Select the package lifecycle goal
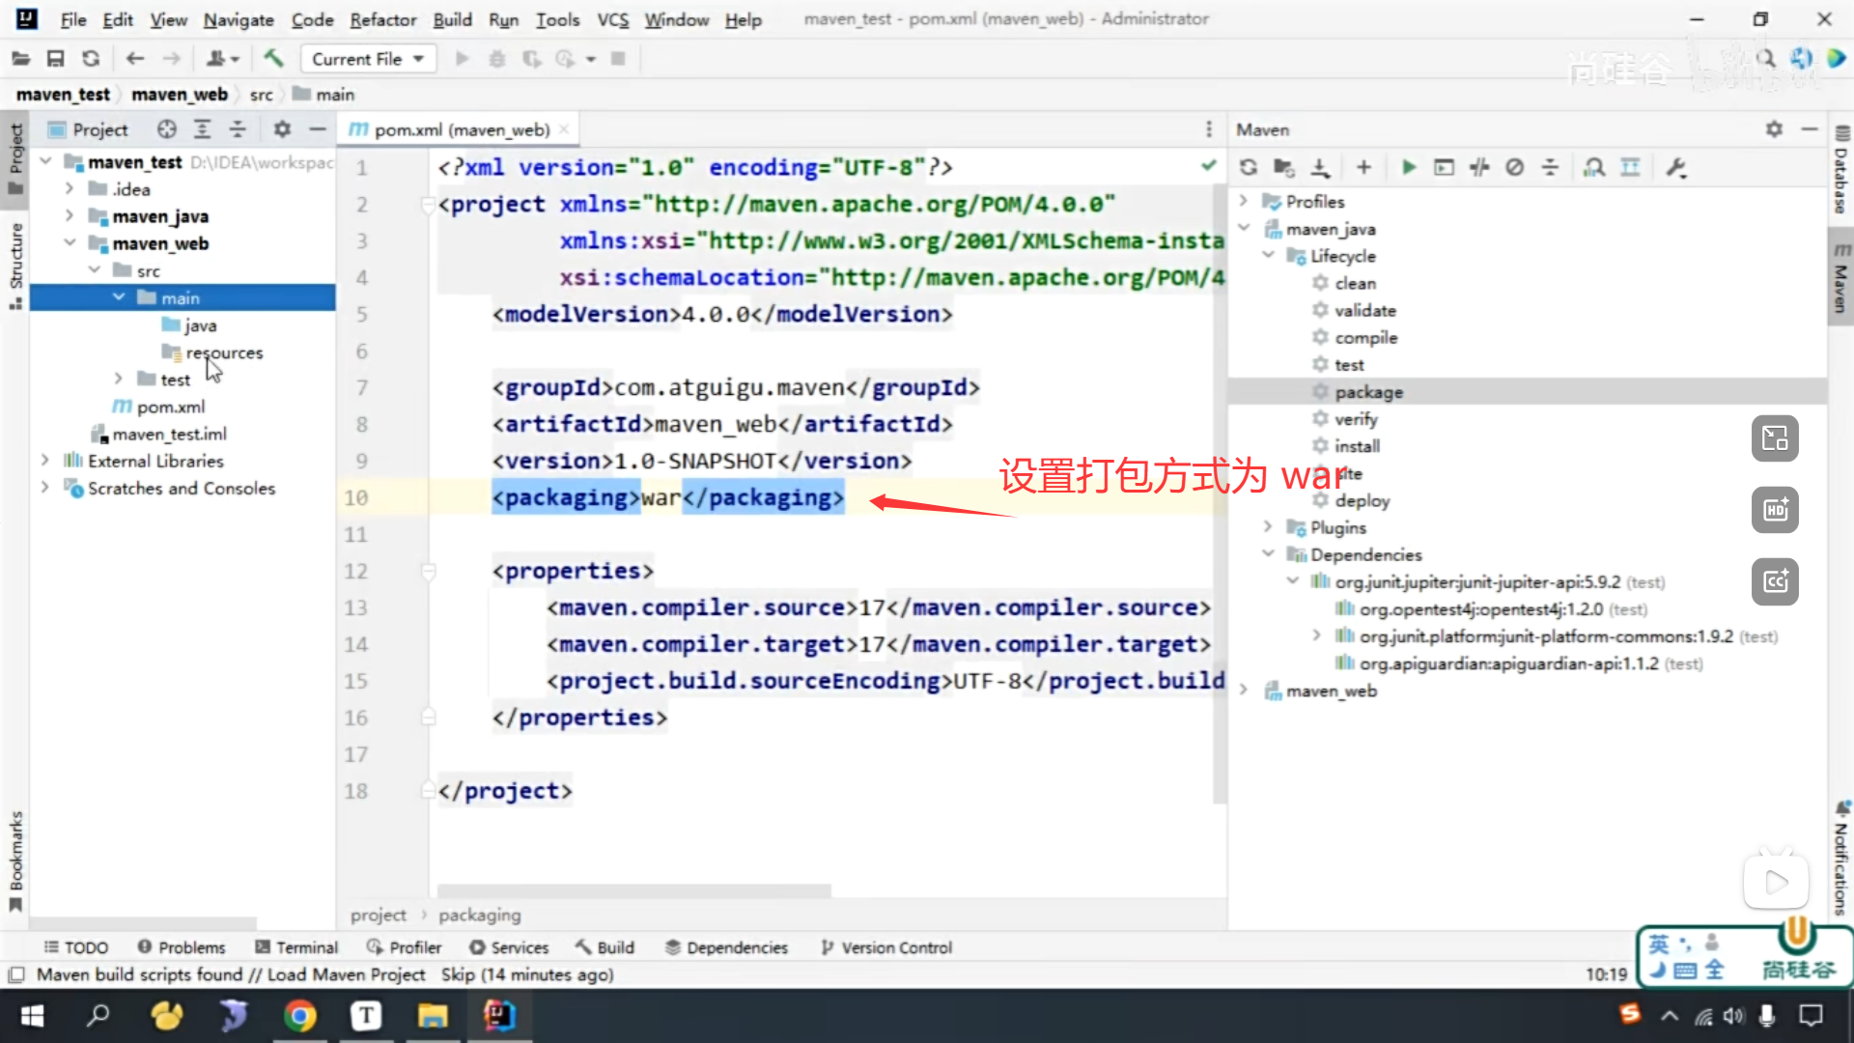Screen dimensions: 1854x1043 click(x=1368, y=392)
